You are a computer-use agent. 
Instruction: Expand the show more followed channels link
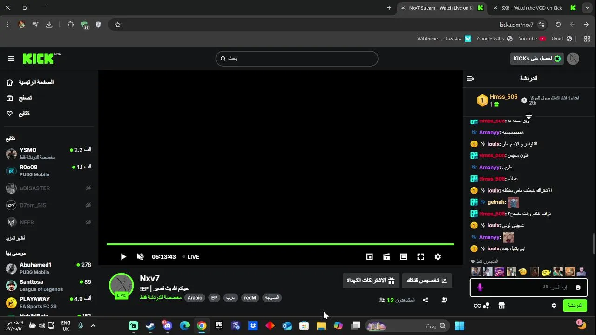pos(15,238)
